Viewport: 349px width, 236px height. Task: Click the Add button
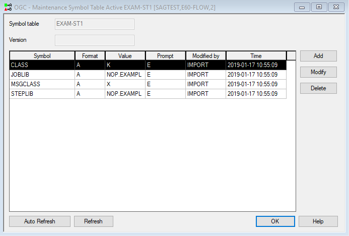click(x=318, y=56)
